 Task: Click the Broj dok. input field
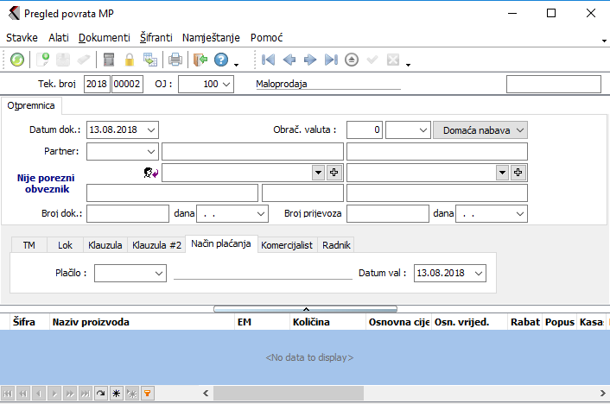coord(127,213)
